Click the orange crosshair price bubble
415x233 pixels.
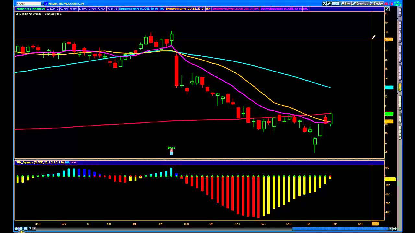[389, 39]
